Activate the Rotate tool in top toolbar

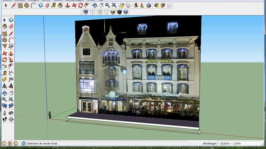(x=81, y=5)
